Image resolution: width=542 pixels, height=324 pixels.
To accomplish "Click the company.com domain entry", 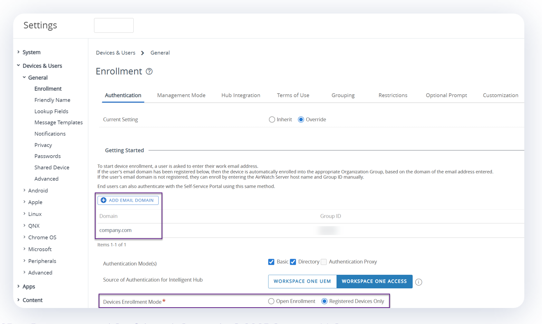I will click(x=115, y=230).
